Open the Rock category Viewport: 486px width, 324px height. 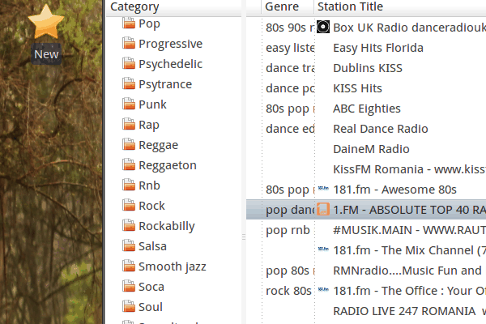151,206
